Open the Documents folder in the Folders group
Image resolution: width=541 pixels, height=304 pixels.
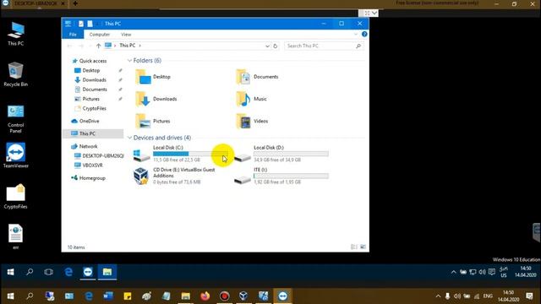click(x=257, y=77)
